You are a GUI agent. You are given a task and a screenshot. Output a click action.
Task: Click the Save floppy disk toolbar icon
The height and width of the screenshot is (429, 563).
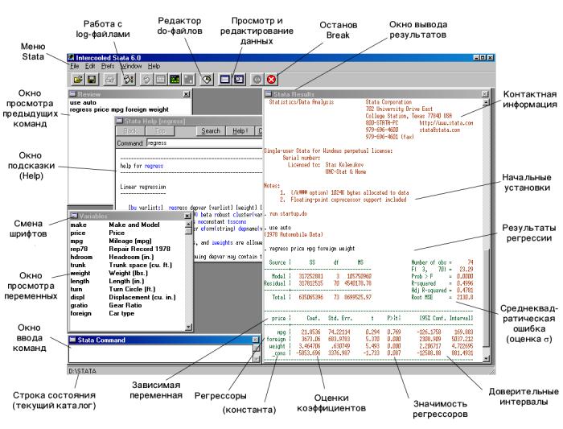[92, 80]
